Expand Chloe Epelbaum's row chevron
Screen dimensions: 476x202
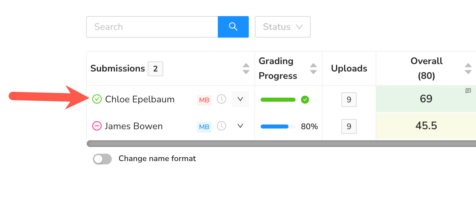coord(240,99)
